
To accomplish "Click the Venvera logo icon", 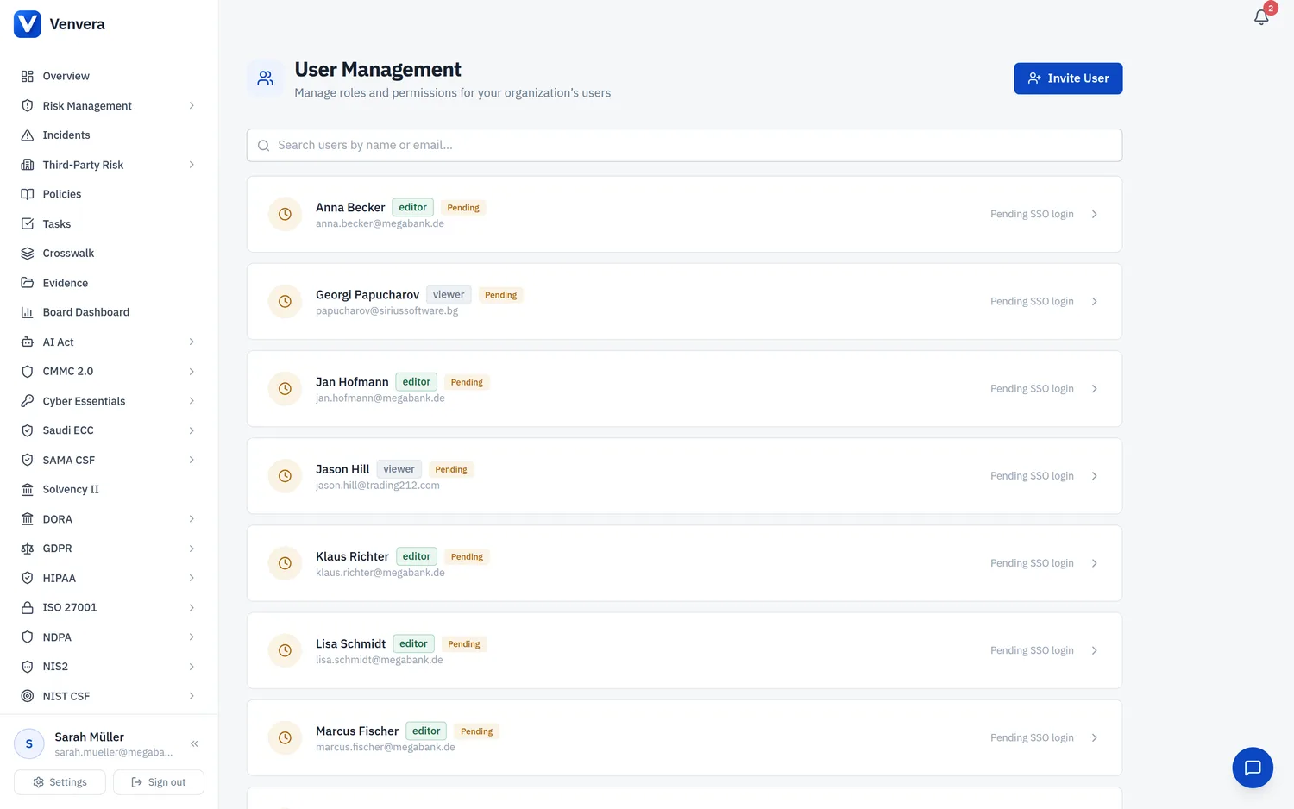I will (x=28, y=24).
